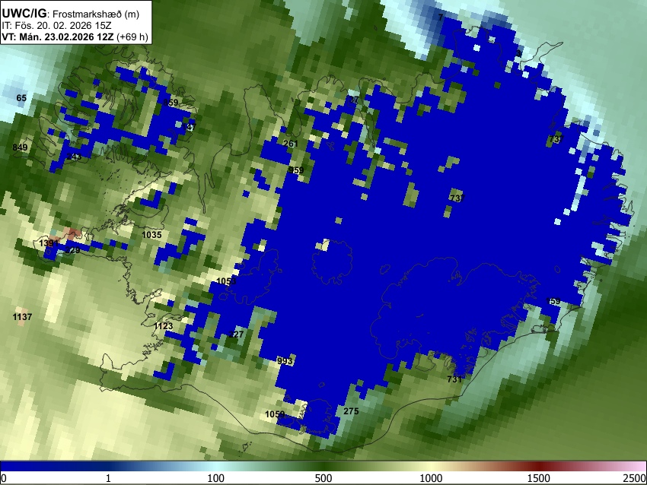Click the map value '1391'

(x=49, y=243)
